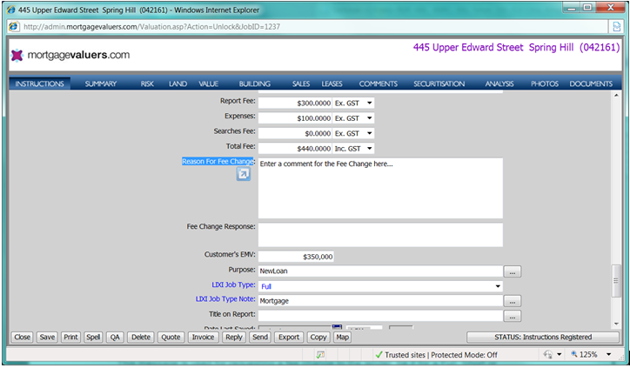The image size is (630, 368).
Task: Open the zoom level dropdown arrow
Action: tap(609, 354)
